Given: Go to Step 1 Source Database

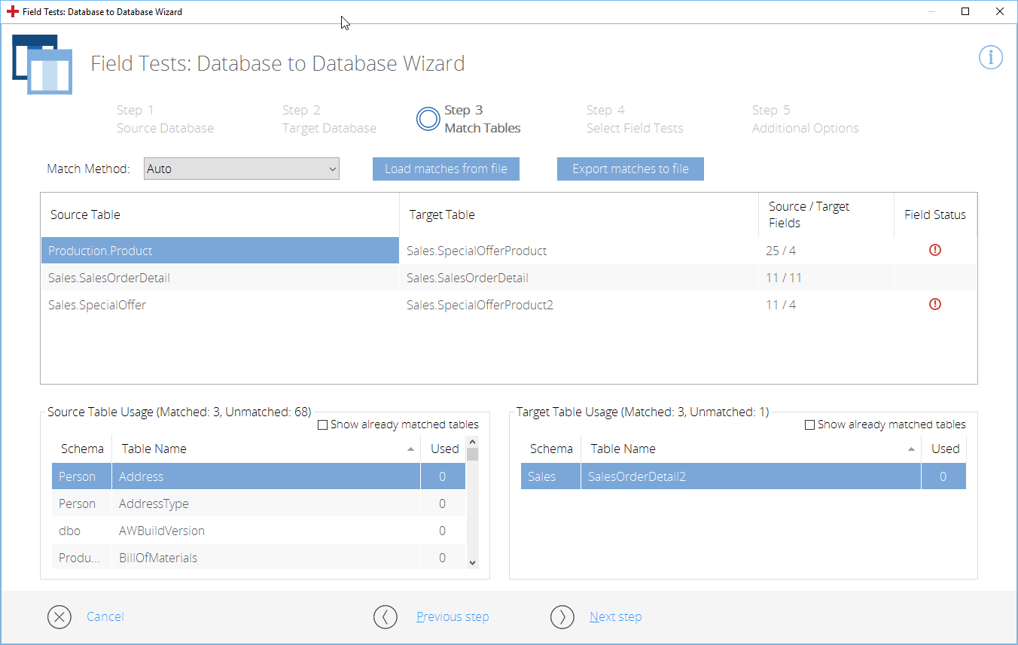Looking at the screenshot, I should [165, 120].
